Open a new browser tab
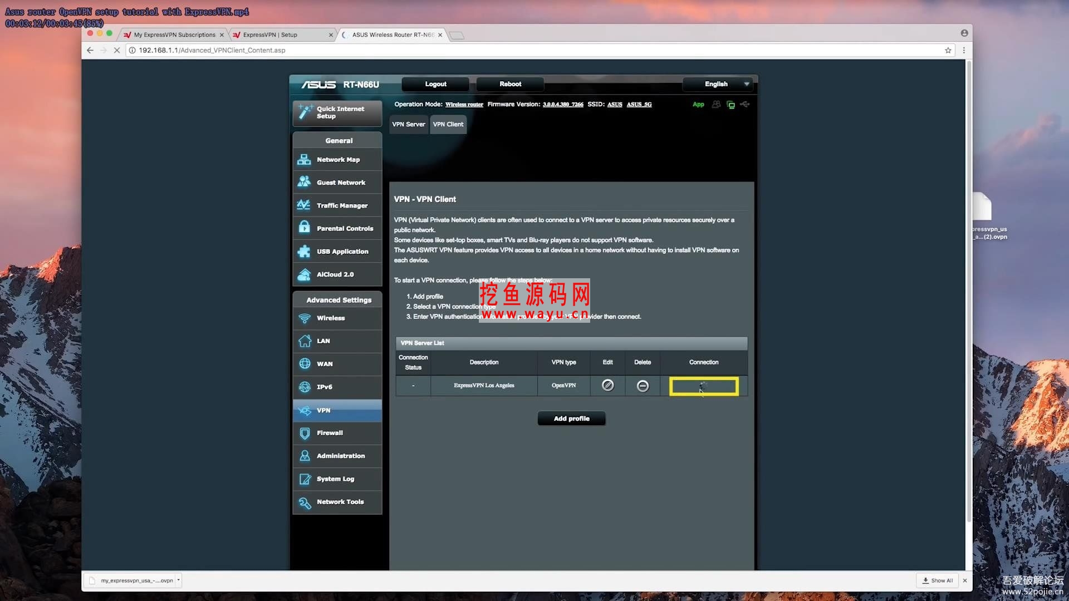 point(457,36)
